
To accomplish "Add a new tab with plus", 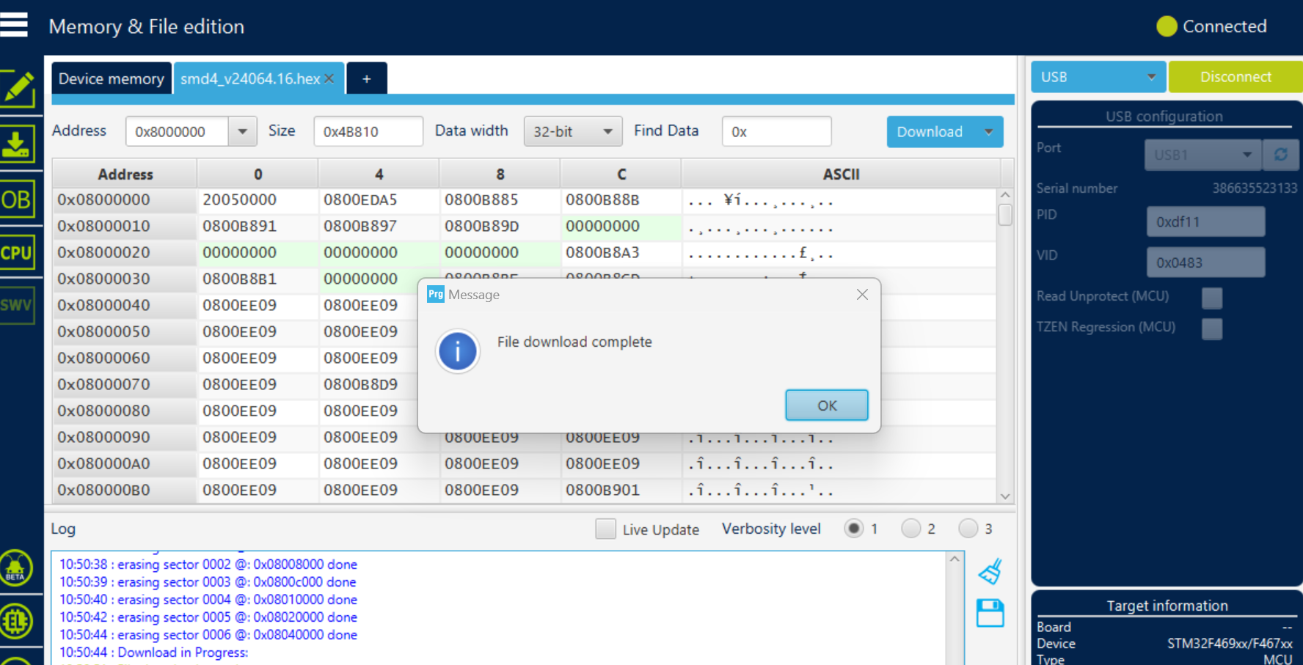I will pyautogui.click(x=367, y=78).
